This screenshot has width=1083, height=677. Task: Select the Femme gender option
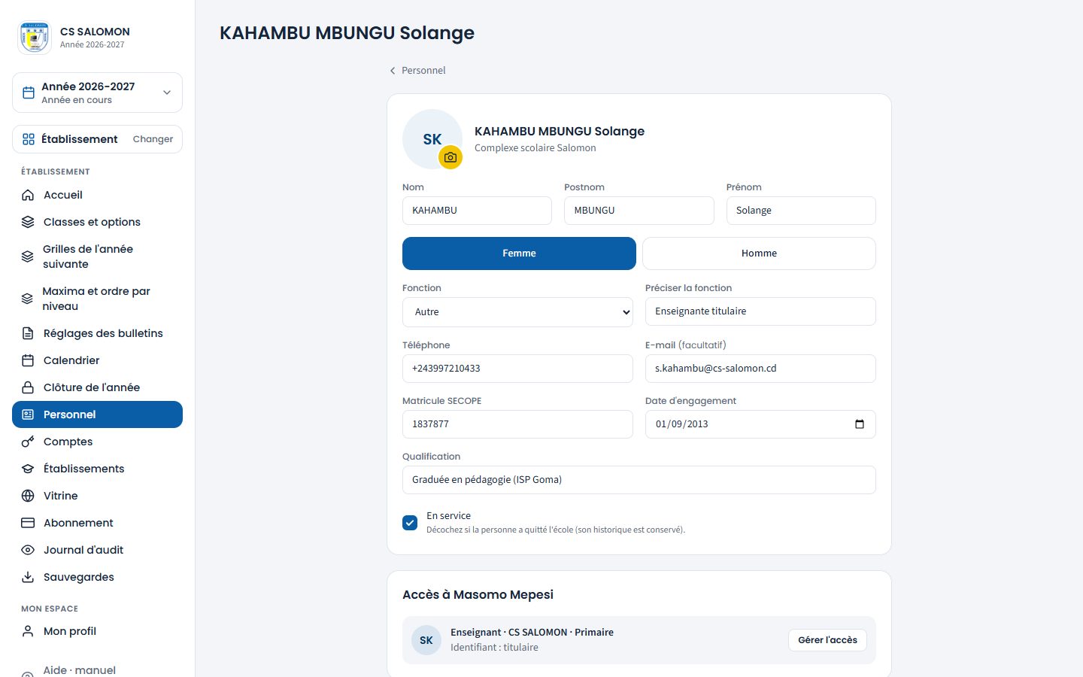coord(519,253)
